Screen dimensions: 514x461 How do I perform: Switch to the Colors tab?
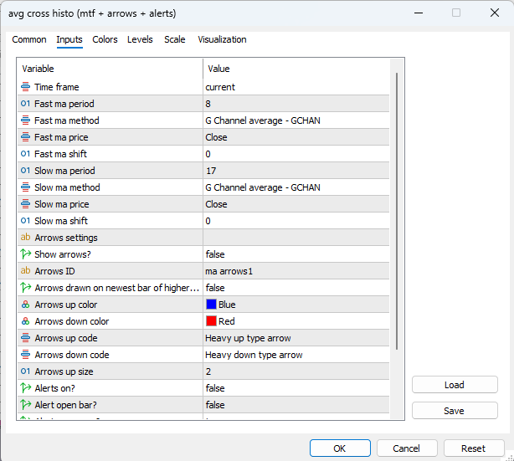tap(105, 39)
